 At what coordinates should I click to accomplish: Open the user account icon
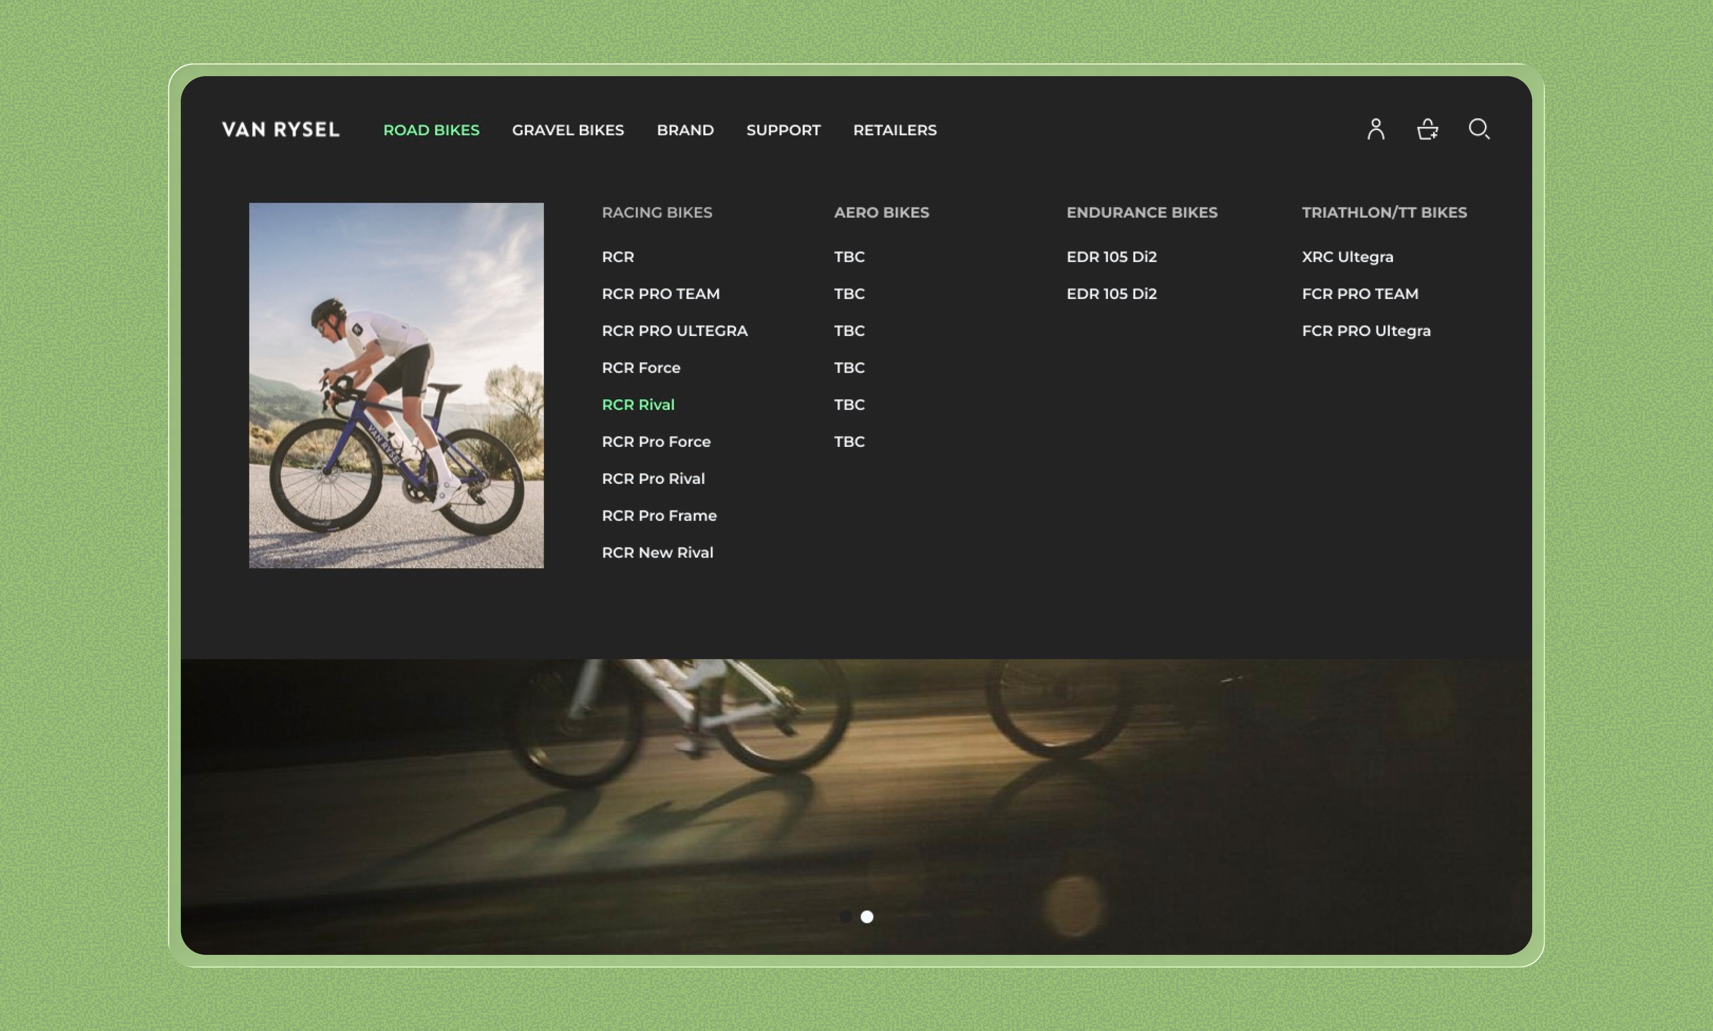click(1376, 129)
